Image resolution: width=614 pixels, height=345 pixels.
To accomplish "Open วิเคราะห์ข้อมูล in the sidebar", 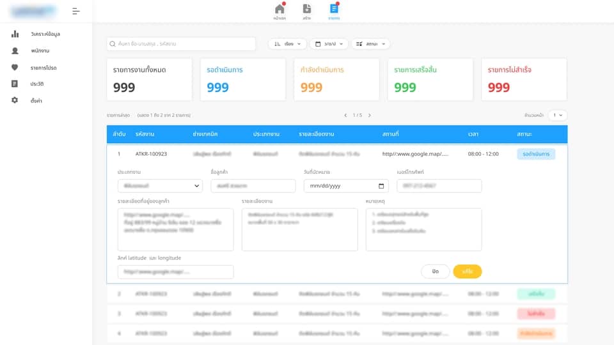I will 45,34.
